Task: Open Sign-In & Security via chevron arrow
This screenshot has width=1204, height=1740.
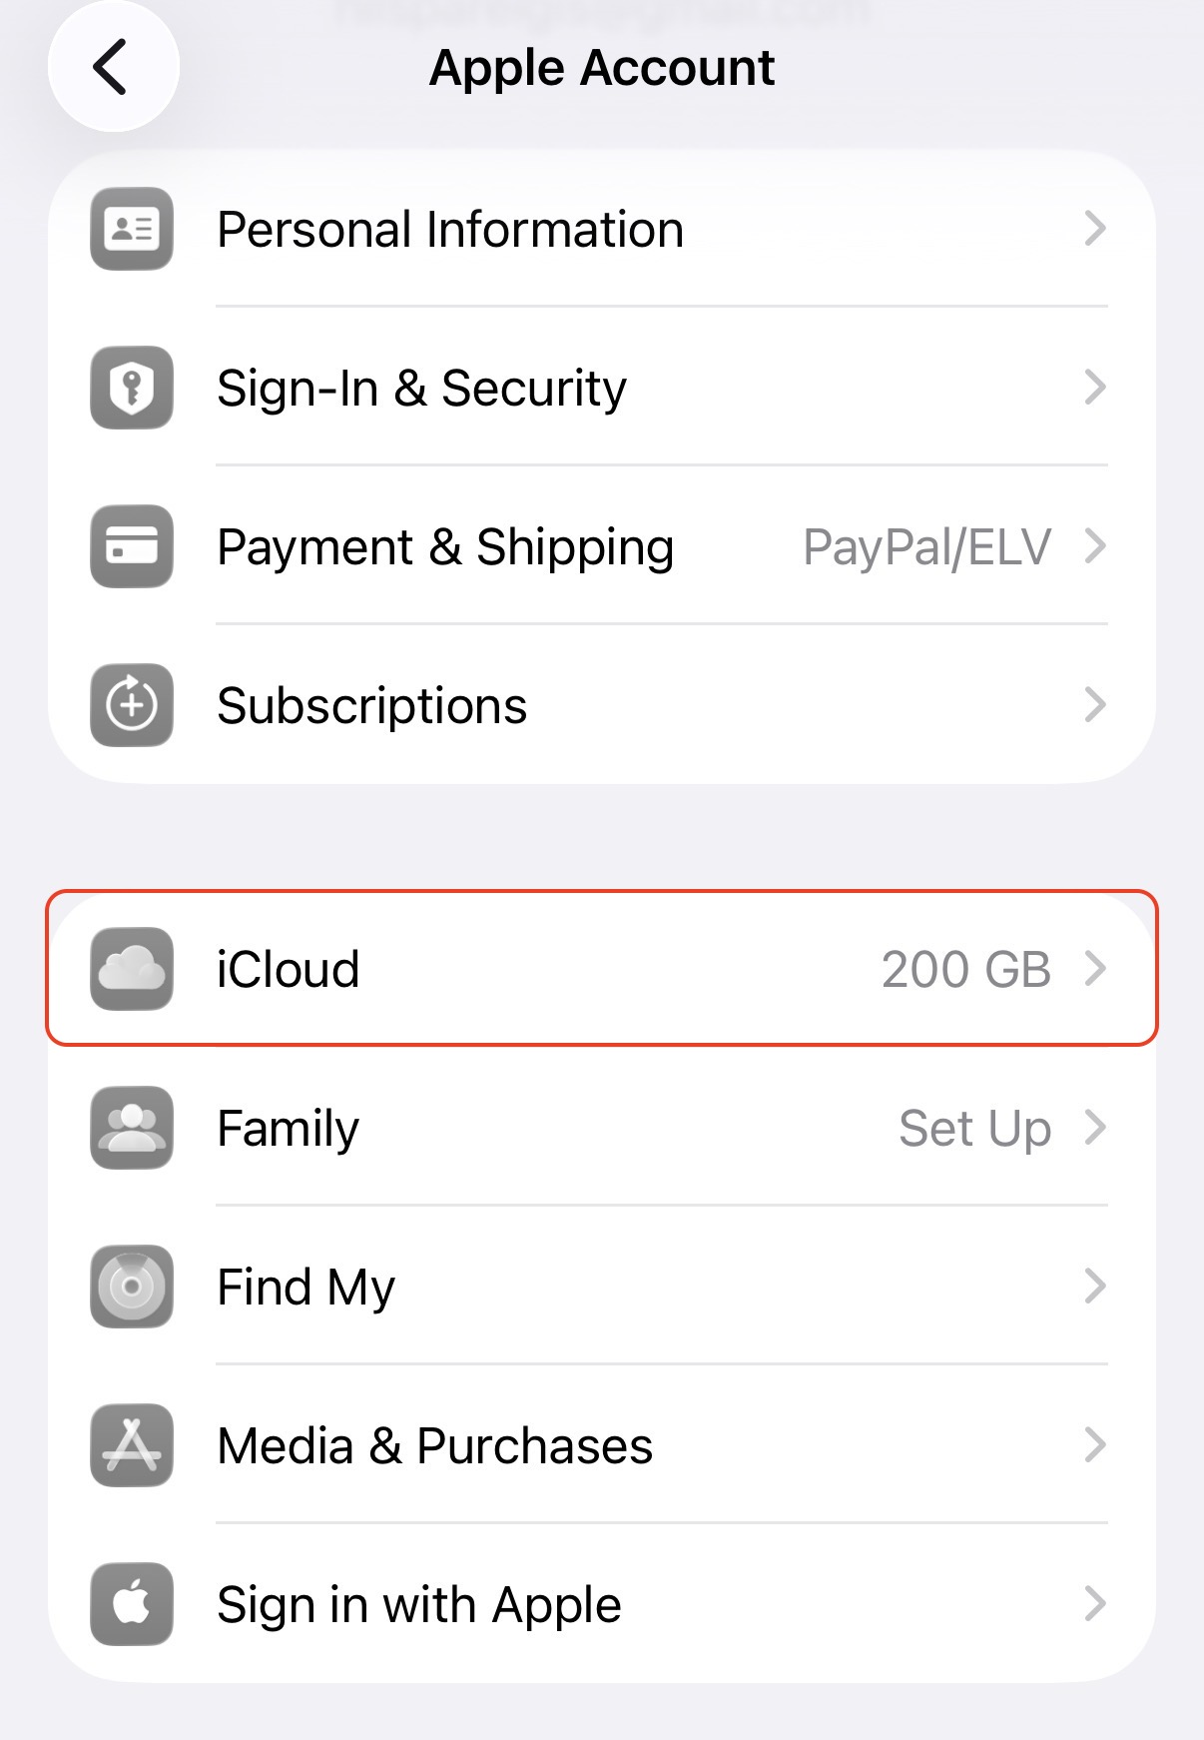Action: (1095, 388)
